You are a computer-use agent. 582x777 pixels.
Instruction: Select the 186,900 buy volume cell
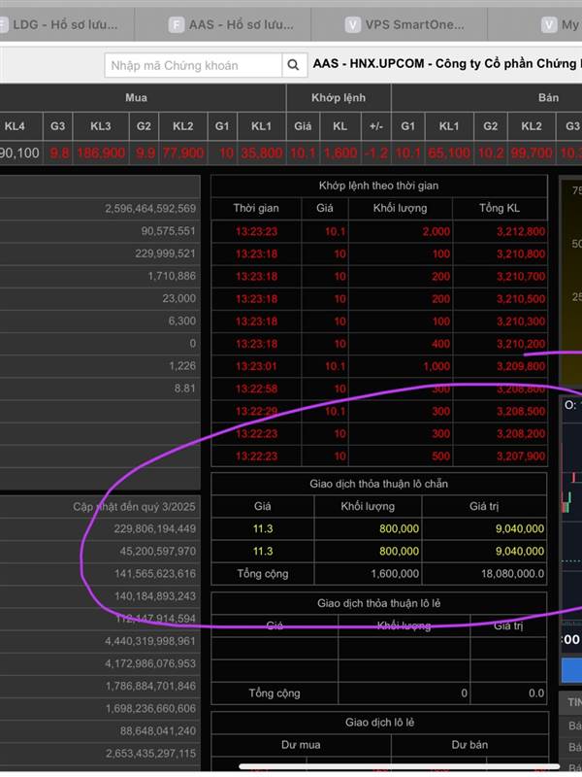coord(101,153)
